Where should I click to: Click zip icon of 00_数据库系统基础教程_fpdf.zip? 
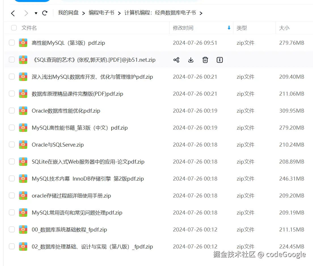click(x=23, y=229)
